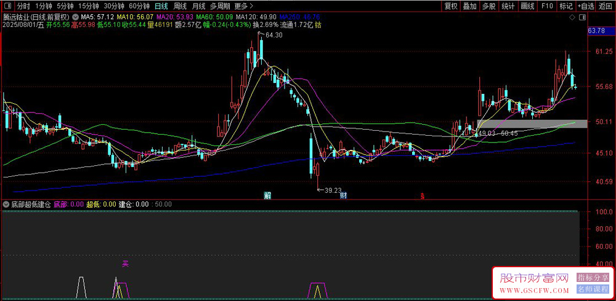Switch to the 周线 weekly tab
This screenshot has height=301, width=616.
coord(180,6)
